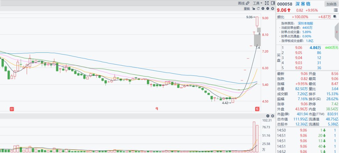The image size is (339, 153).
Task: Click 当前封单金额 4400万 value
Action: (307, 28)
